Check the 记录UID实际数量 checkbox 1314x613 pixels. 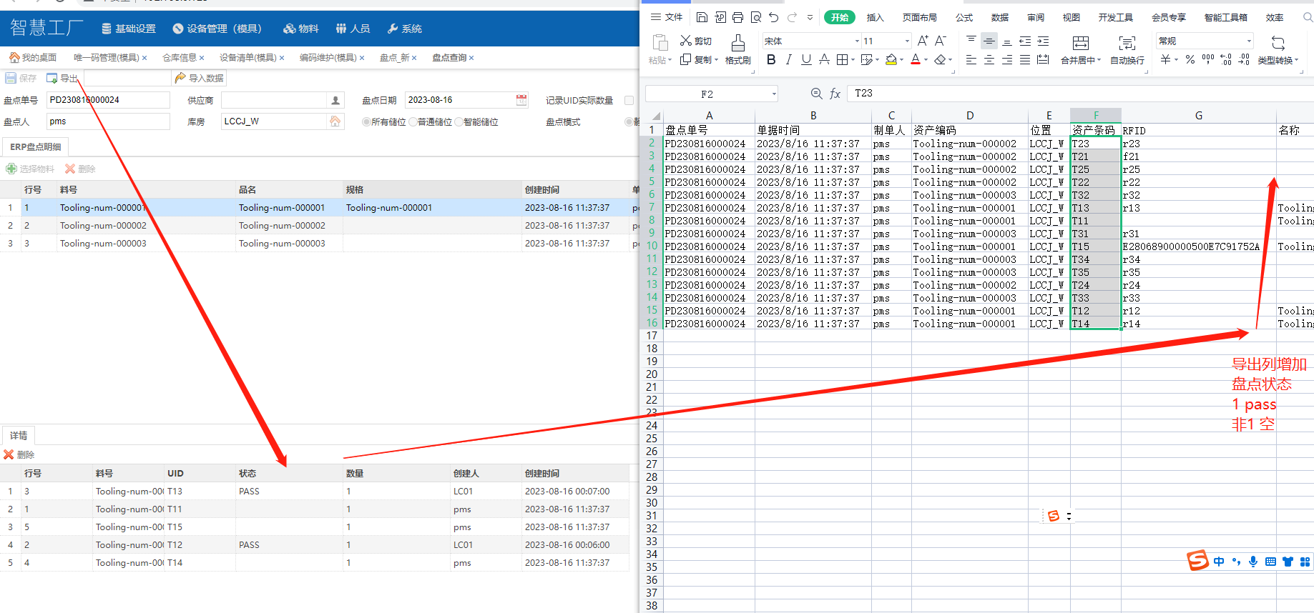click(x=629, y=101)
